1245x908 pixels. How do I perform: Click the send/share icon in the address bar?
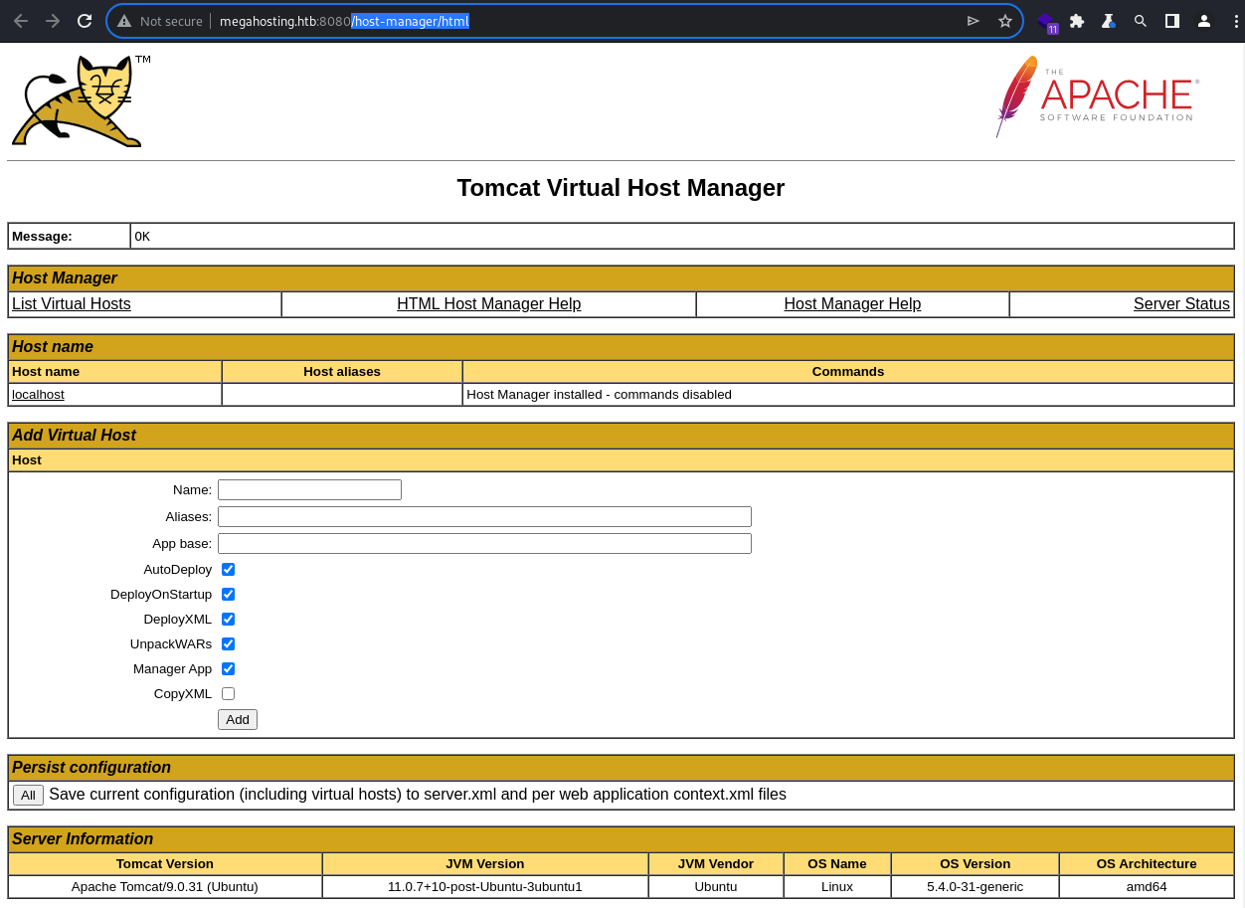[x=974, y=21]
